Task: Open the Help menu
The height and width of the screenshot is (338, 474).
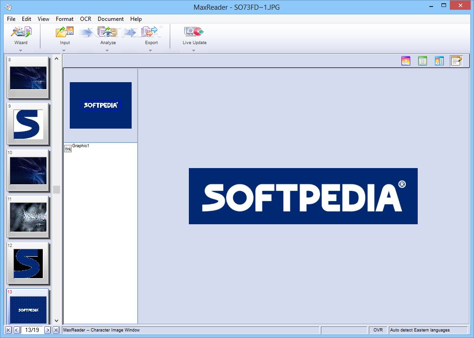Action: (x=136, y=19)
